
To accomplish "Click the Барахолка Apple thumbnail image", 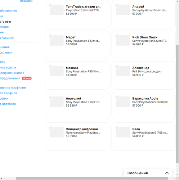I will tap(123, 102).
